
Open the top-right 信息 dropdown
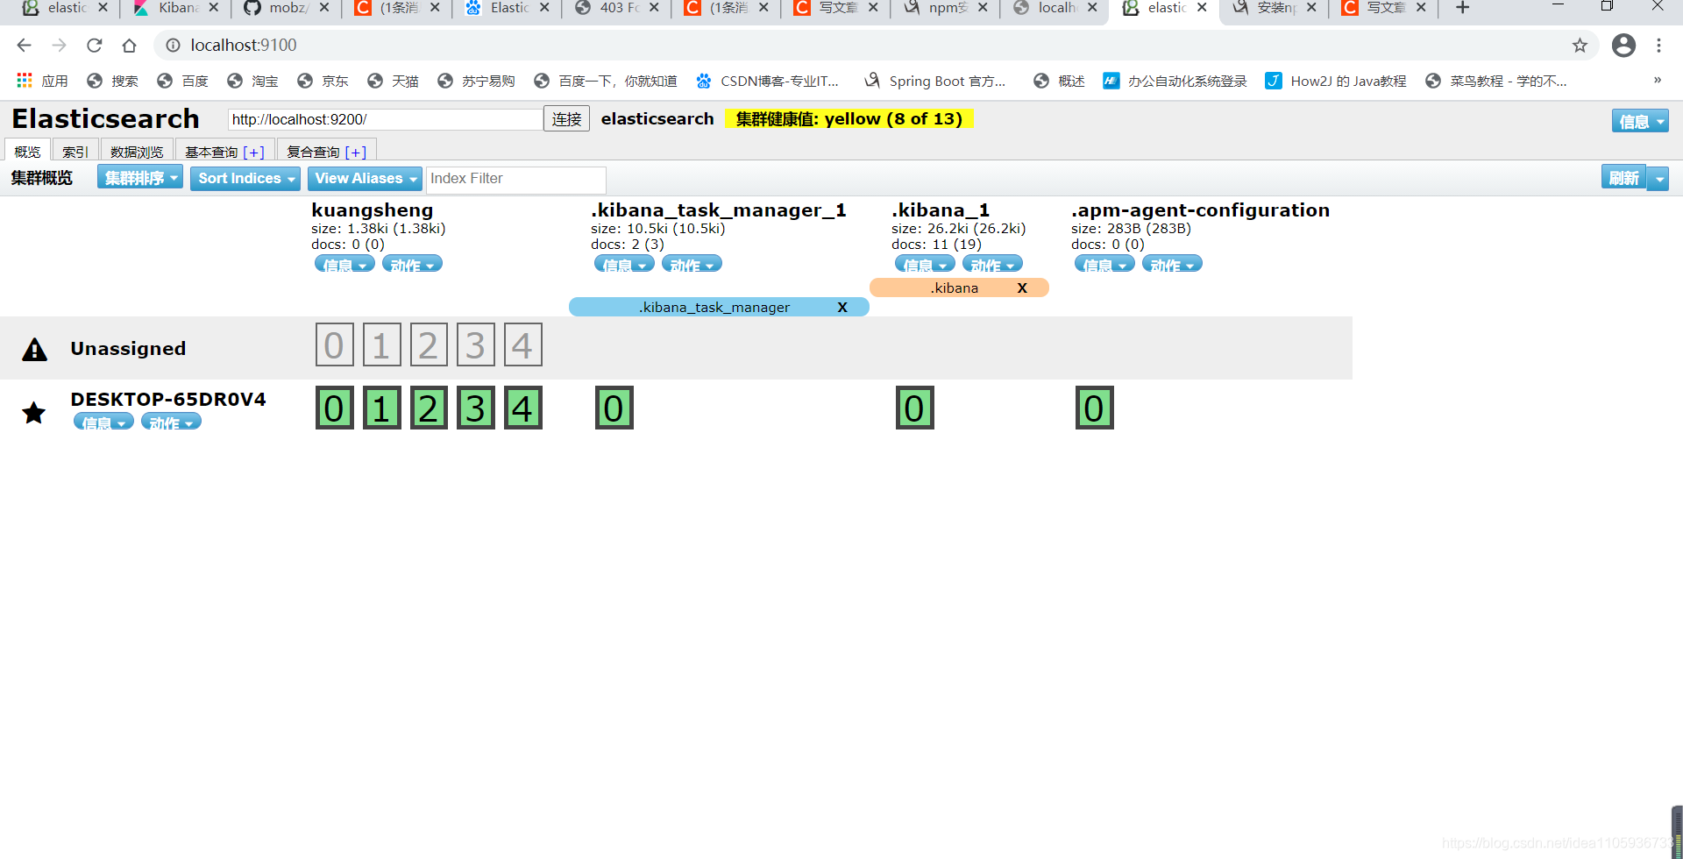coord(1639,121)
